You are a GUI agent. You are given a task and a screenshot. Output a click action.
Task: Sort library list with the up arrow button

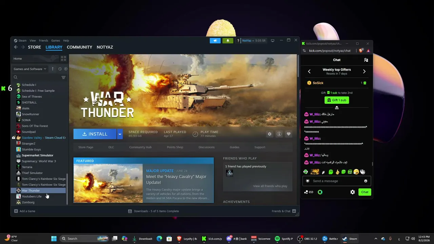point(53,69)
